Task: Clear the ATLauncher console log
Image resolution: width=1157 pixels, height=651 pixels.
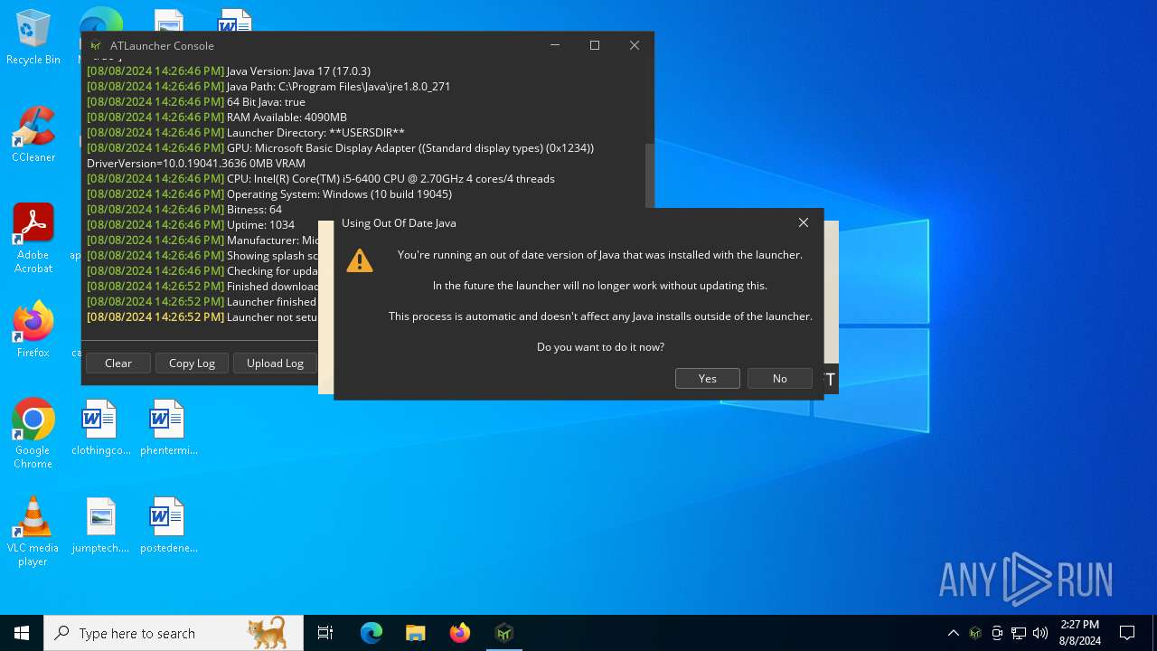Action: (118, 363)
